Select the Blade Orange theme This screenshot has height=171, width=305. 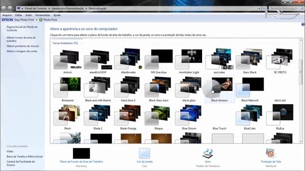(128, 117)
